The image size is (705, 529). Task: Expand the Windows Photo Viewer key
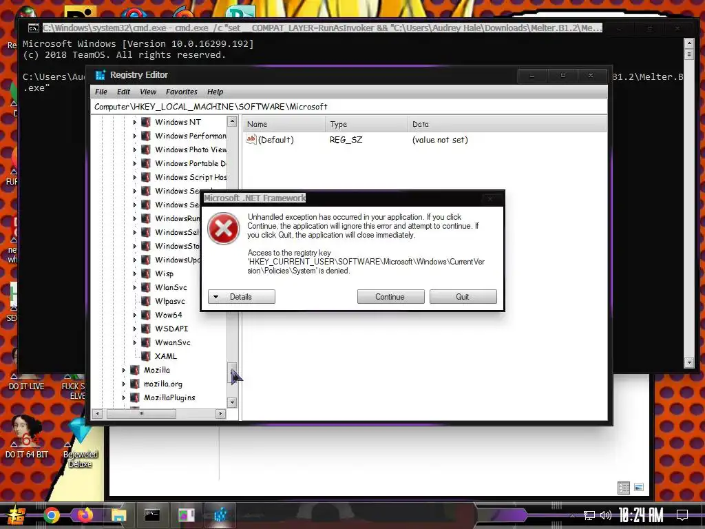(134, 149)
